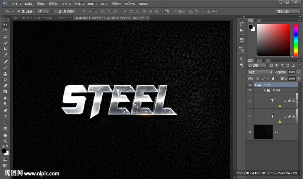Expand the FLARE layer group
The image size is (303, 179).
pos(264,90)
